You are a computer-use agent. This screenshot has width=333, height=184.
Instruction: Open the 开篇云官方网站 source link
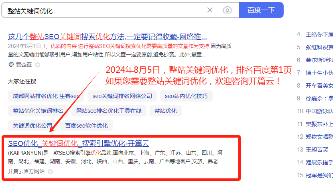tap(26, 171)
